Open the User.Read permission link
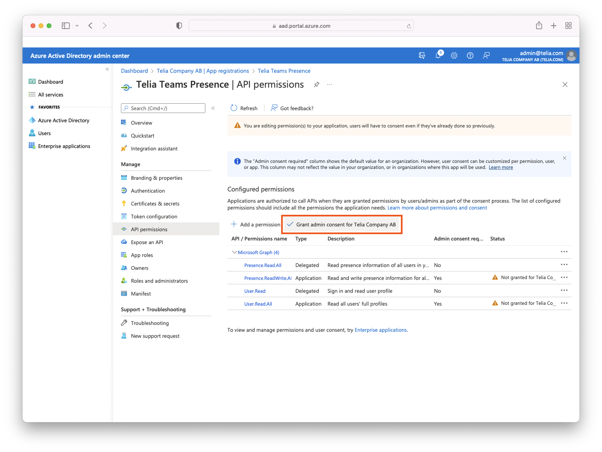Image resolution: width=602 pixels, height=452 pixels. pos(255,291)
